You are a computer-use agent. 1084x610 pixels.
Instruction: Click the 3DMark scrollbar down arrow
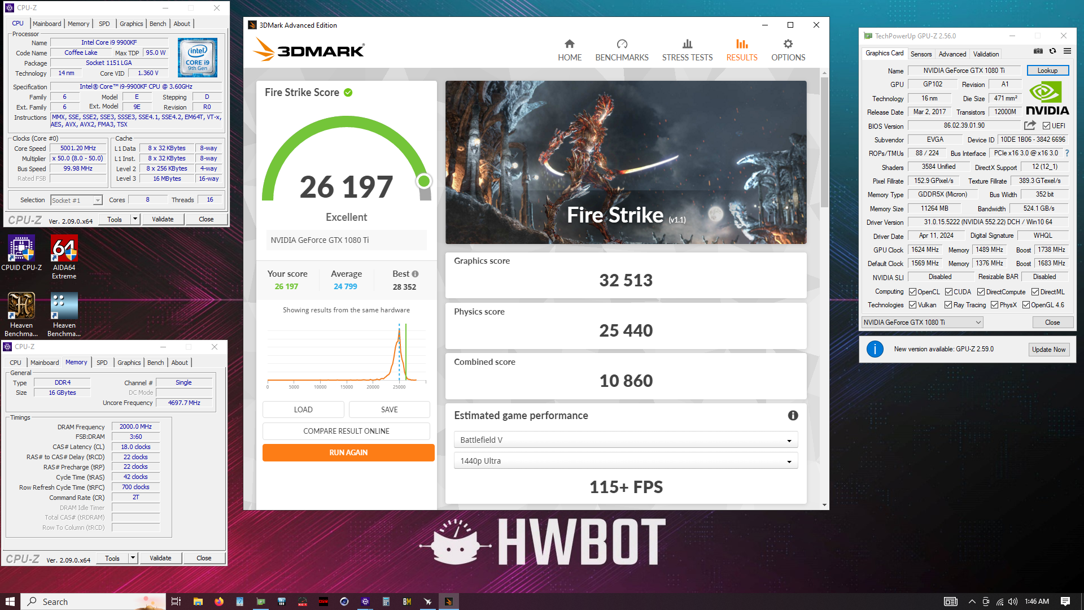824,505
